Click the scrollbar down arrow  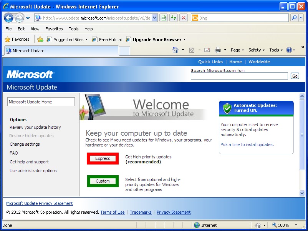302,193
